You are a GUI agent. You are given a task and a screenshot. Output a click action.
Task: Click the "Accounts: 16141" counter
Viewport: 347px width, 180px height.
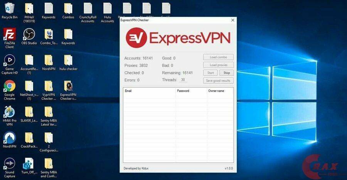click(138, 58)
